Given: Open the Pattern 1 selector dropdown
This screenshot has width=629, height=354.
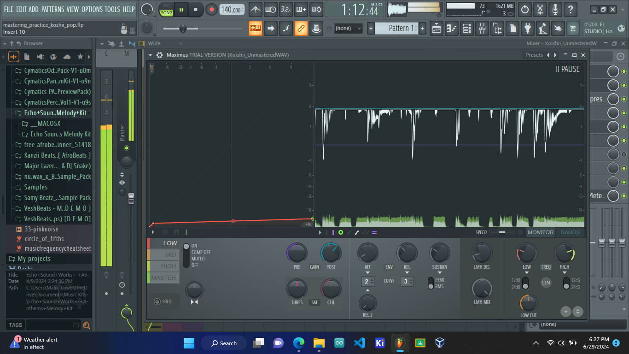Looking at the screenshot, I should tap(371, 29).
